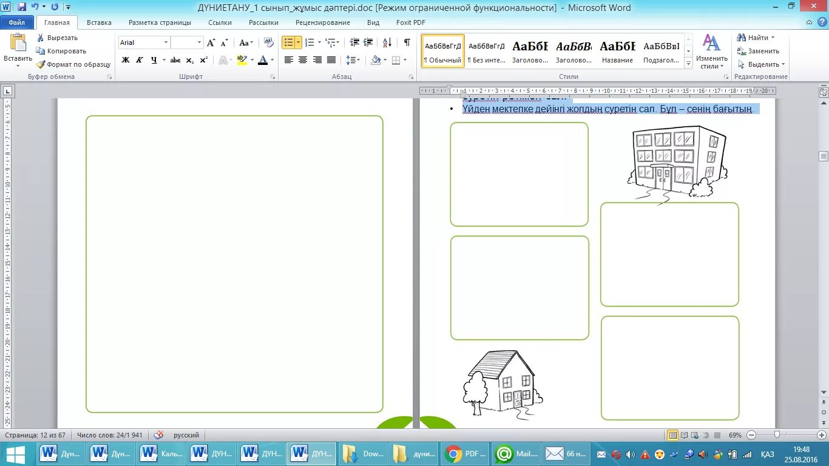The image size is (829, 466).
Task: Switch to the Ссылки tab
Action: [x=220, y=22]
